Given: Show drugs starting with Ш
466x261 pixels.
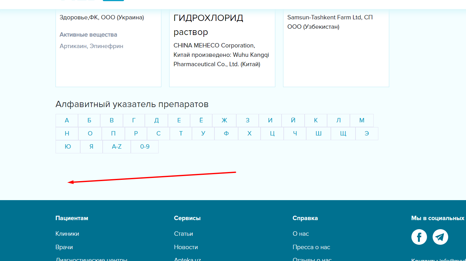Looking at the screenshot, I should click(x=319, y=134).
